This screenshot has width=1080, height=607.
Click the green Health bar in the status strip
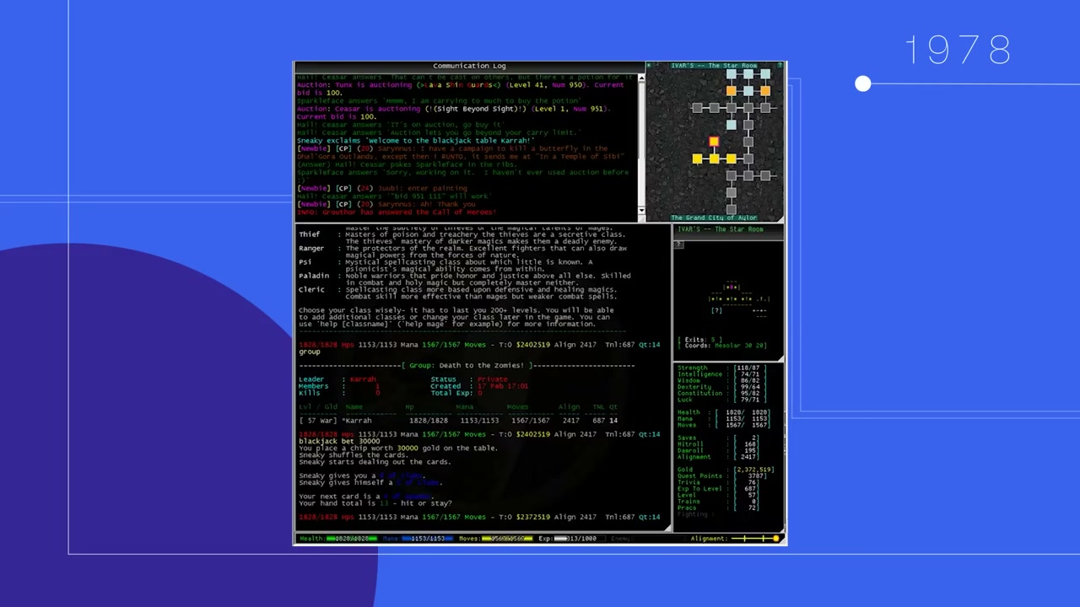point(352,538)
